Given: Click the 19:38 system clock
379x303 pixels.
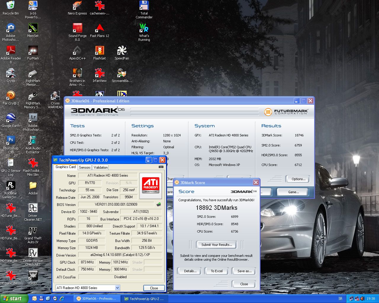Looking at the screenshot, I should pyautogui.click(x=371, y=299).
